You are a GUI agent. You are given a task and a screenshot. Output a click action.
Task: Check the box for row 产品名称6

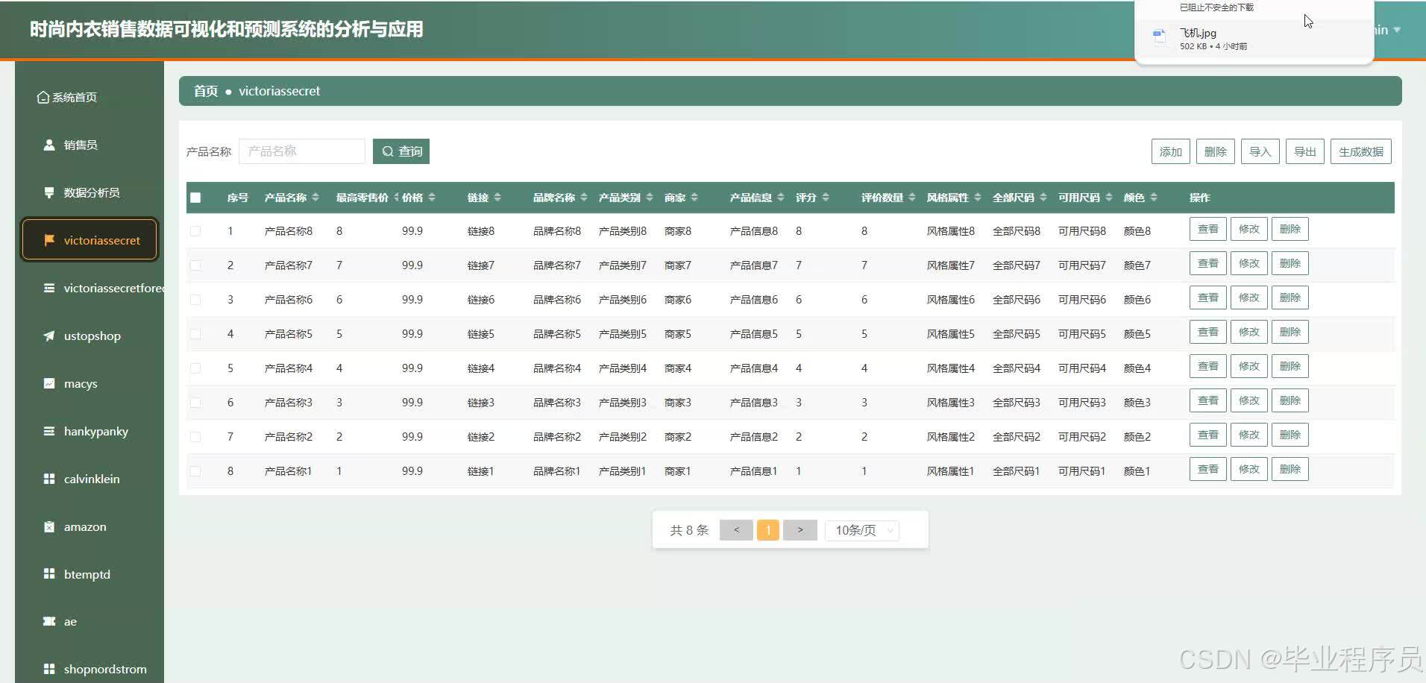click(195, 300)
